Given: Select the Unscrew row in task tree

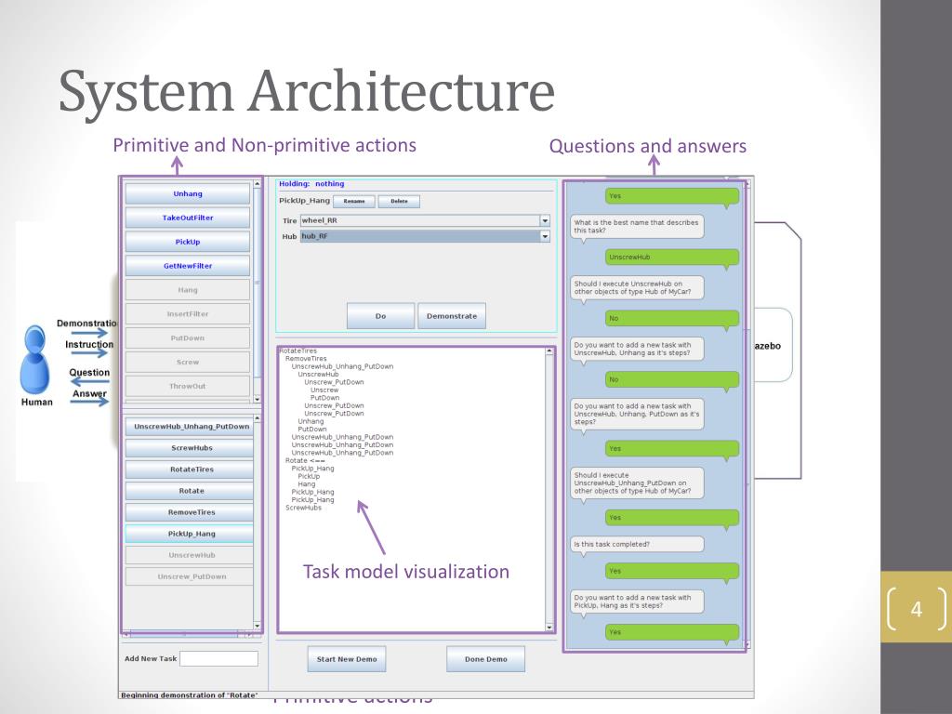Looking at the screenshot, I should 324,390.
